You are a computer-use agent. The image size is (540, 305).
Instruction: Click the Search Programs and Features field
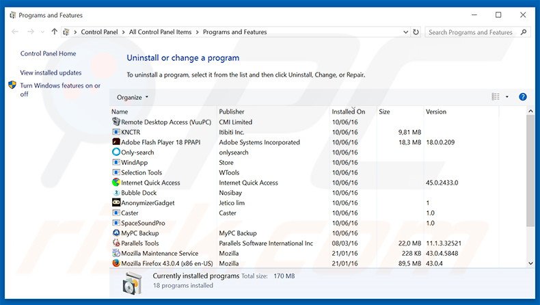[x=476, y=32]
